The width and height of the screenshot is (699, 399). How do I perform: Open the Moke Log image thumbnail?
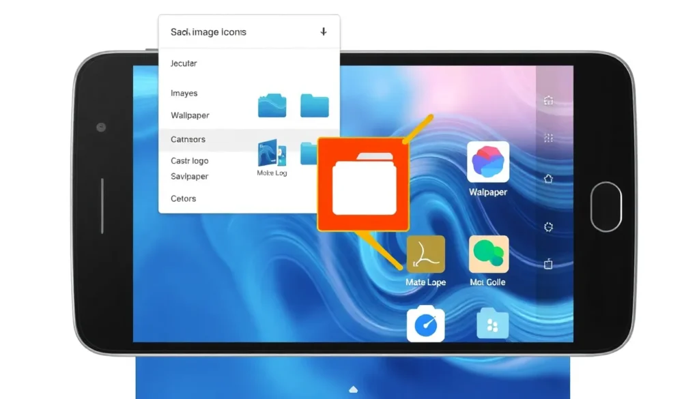pyautogui.click(x=271, y=154)
